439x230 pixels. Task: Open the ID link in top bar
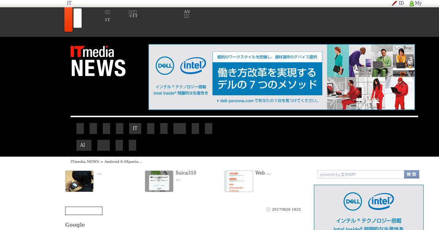click(x=401, y=3)
